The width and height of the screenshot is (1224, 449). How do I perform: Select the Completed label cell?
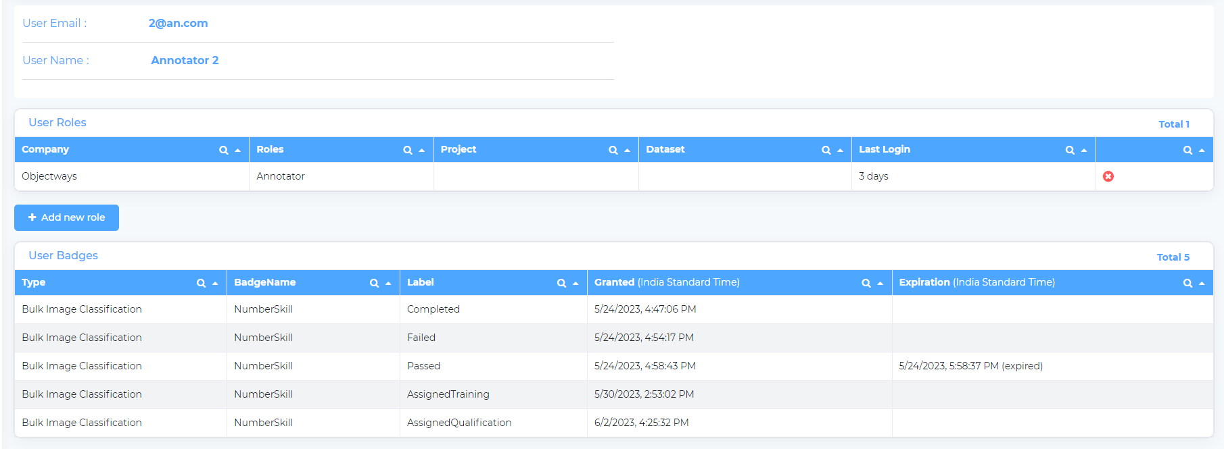(494, 309)
